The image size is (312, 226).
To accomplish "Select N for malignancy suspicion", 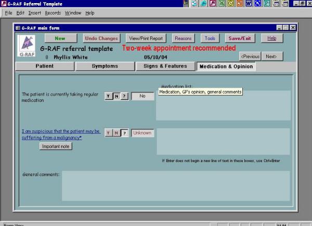I will pos(116,133).
